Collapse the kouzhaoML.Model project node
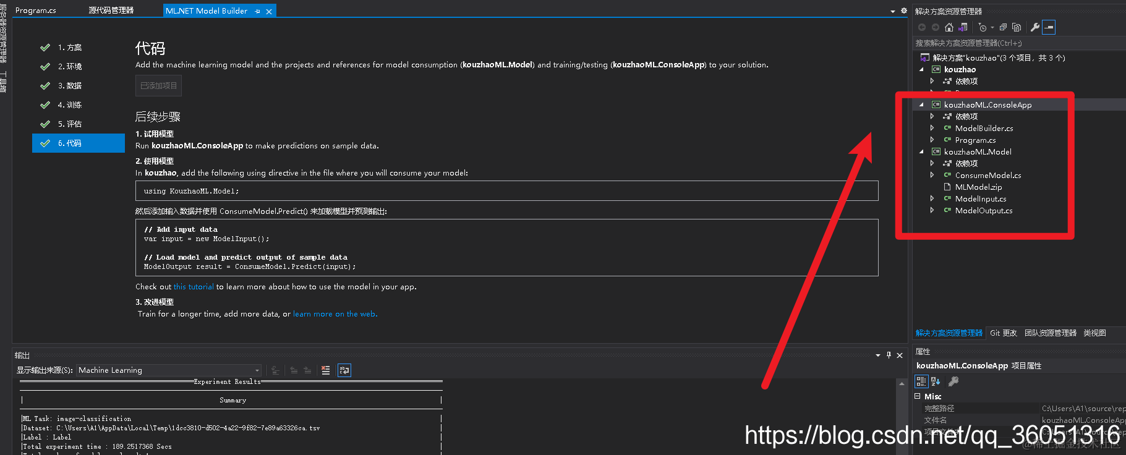This screenshot has width=1126, height=455. pyautogui.click(x=921, y=152)
